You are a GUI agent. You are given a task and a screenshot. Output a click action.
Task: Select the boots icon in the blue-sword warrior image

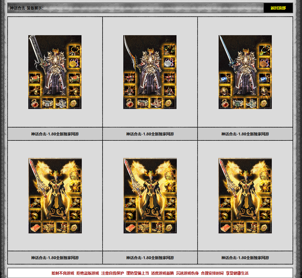[x=251, y=103]
